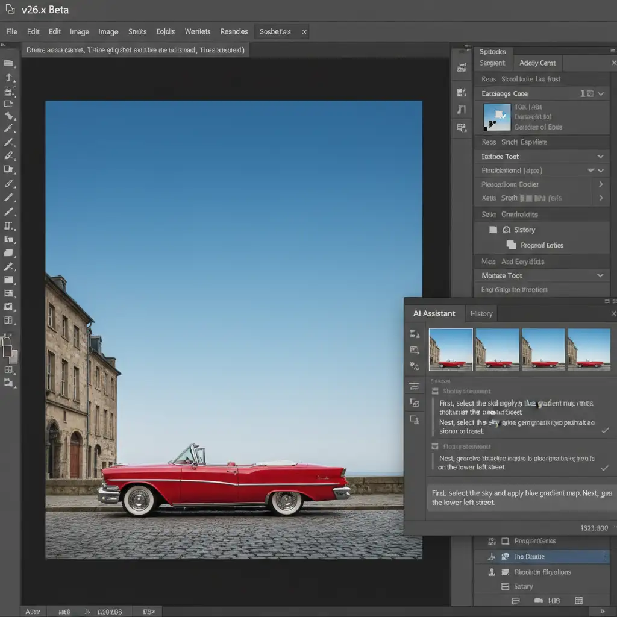This screenshot has width=617, height=617.
Task: Select the upward arrow tool in left toolbar
Action: [8, 77]
